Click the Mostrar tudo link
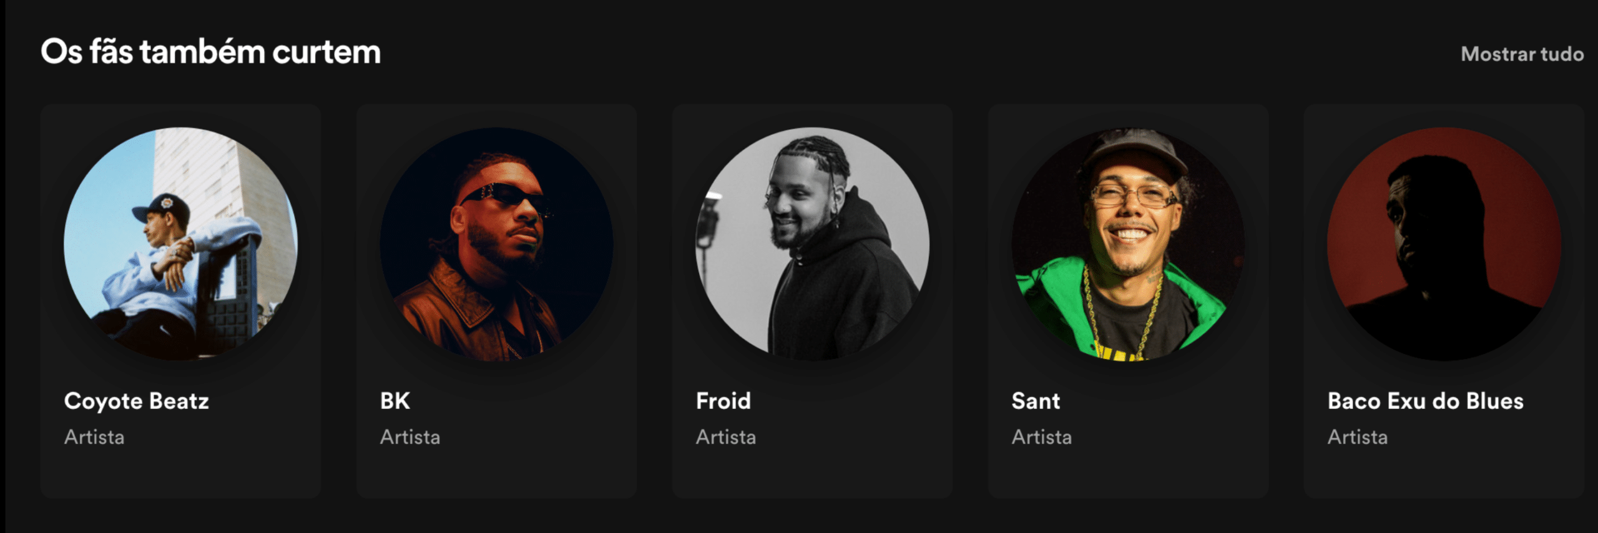Viewport: 1598px width, 533px height. click(1522, 54)
